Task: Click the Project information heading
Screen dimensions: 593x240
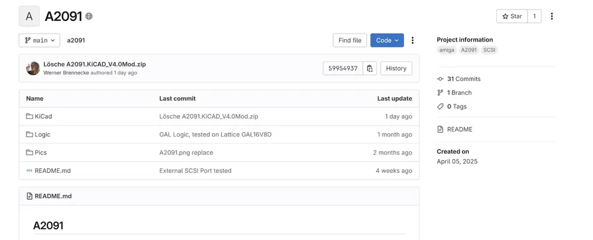Action: click(464, 40)
